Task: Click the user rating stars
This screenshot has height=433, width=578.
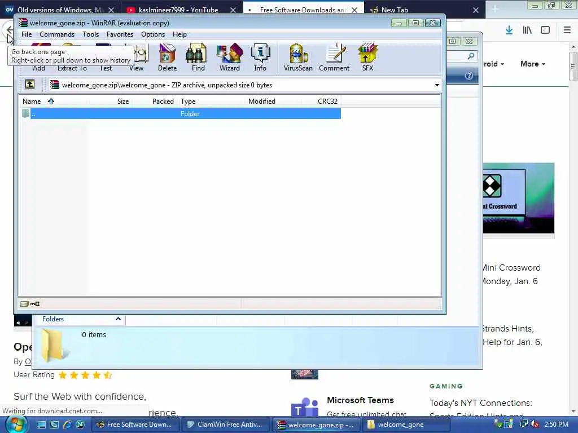Action: [85, 375]
